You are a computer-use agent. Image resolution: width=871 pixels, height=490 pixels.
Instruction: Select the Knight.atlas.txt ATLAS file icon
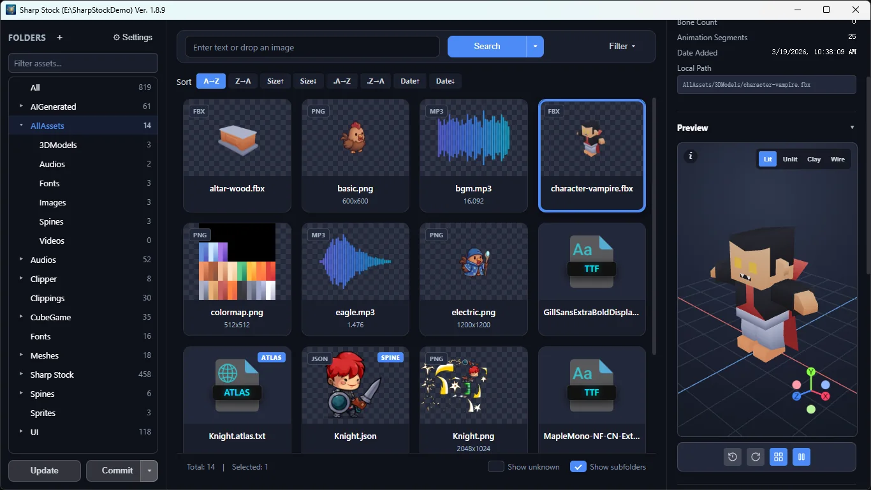(x=237, y=385)
